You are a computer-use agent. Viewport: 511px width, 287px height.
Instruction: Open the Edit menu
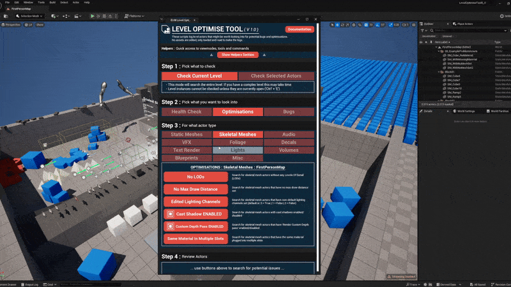tap(17, 3)
